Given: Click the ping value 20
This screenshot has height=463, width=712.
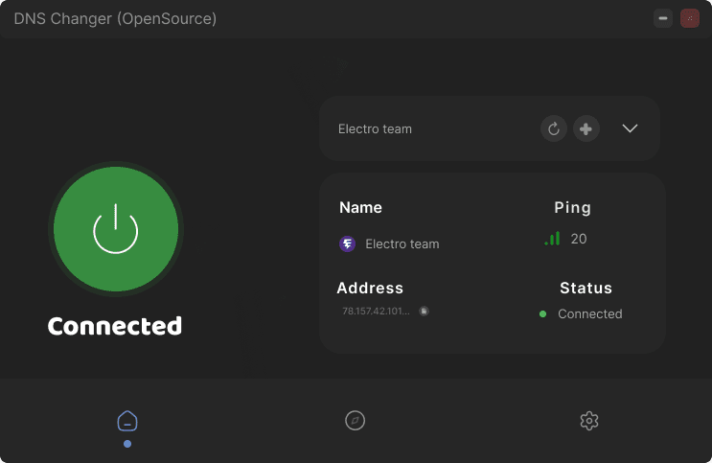Looking at the screenshot, I should [x=579, y=239].
